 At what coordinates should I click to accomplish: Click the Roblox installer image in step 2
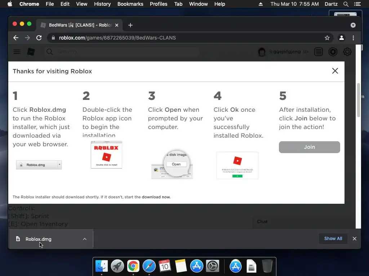pyautogui.click(x=106, y=155)
